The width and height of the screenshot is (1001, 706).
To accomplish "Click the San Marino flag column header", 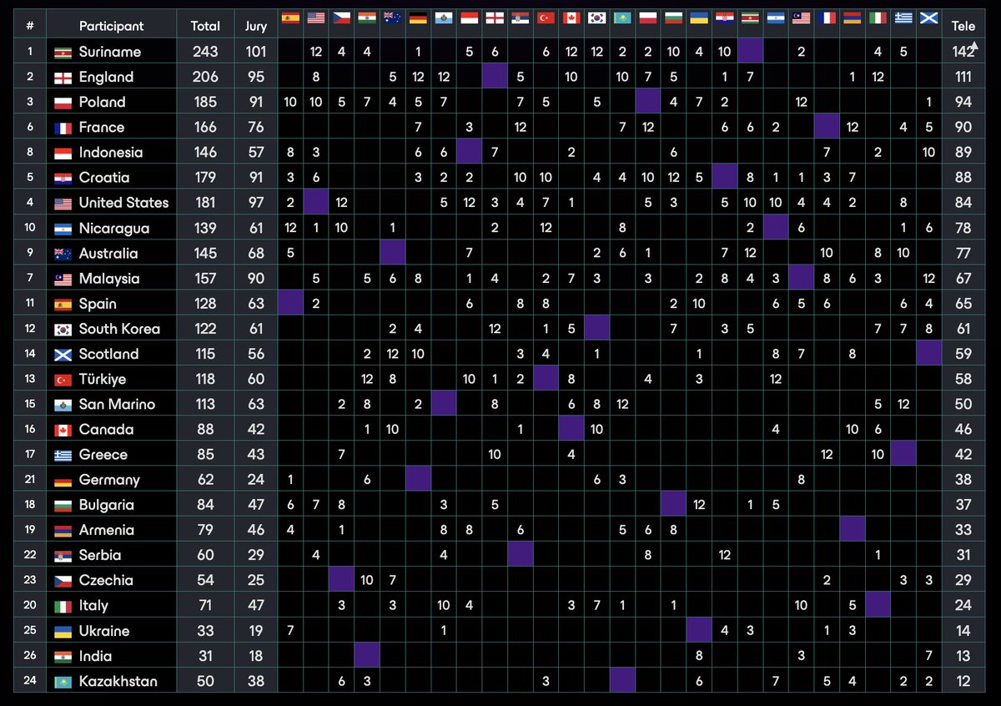I will point(444,18).
